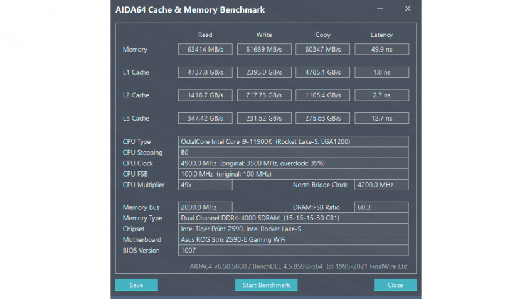The width and height of the screenshot is (532, 299).
Task: Click Motherboard field Asus ROG Strix Z590-E
Action: click(293, 239)
